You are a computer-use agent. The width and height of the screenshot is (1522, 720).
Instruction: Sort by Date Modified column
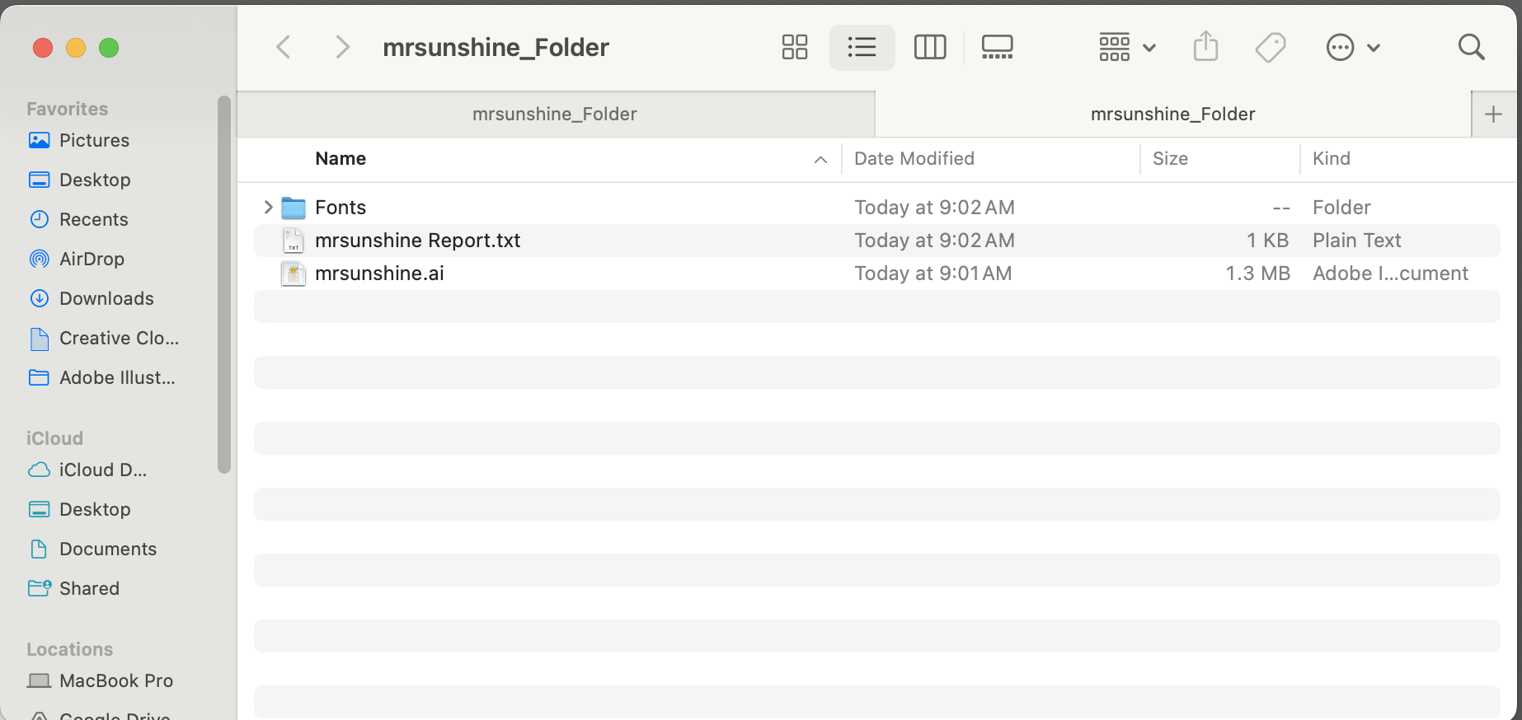[914, 158]
